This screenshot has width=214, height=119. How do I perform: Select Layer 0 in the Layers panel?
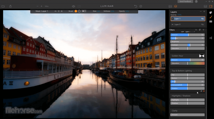tap(188, 25)
